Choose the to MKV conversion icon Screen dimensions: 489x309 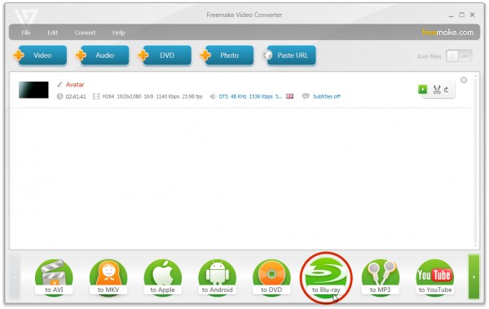tap(108, 277)
